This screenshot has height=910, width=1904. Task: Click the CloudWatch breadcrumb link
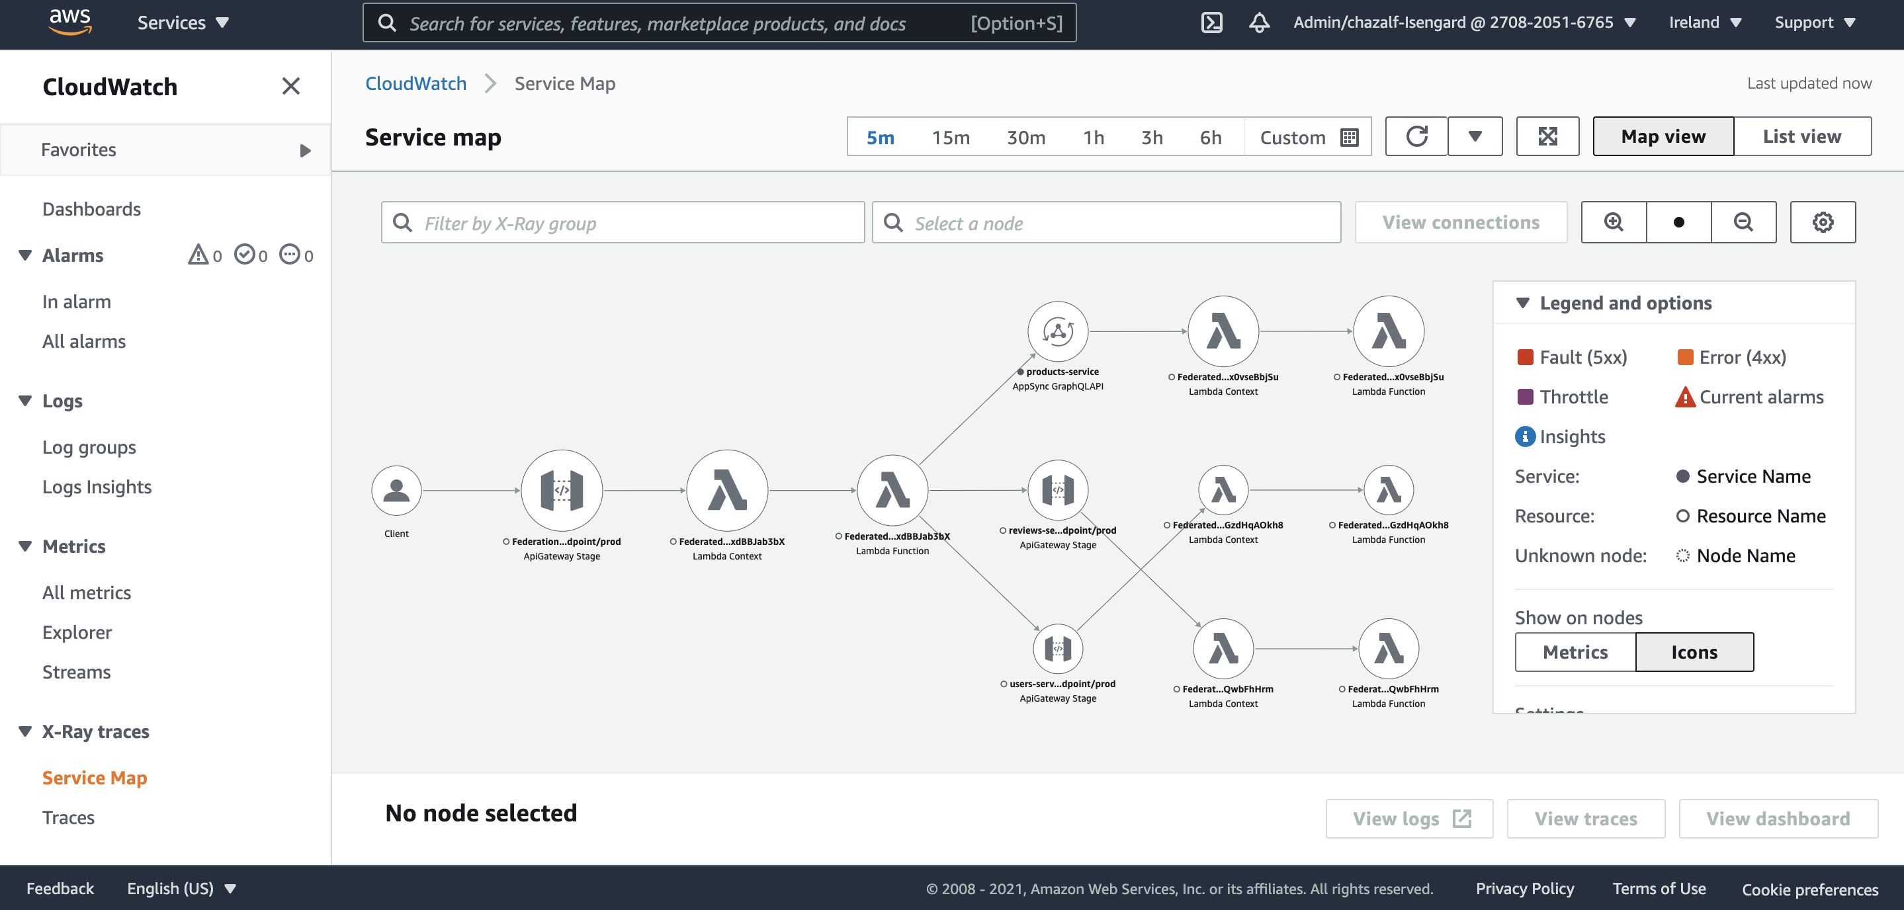coord(415,83)
